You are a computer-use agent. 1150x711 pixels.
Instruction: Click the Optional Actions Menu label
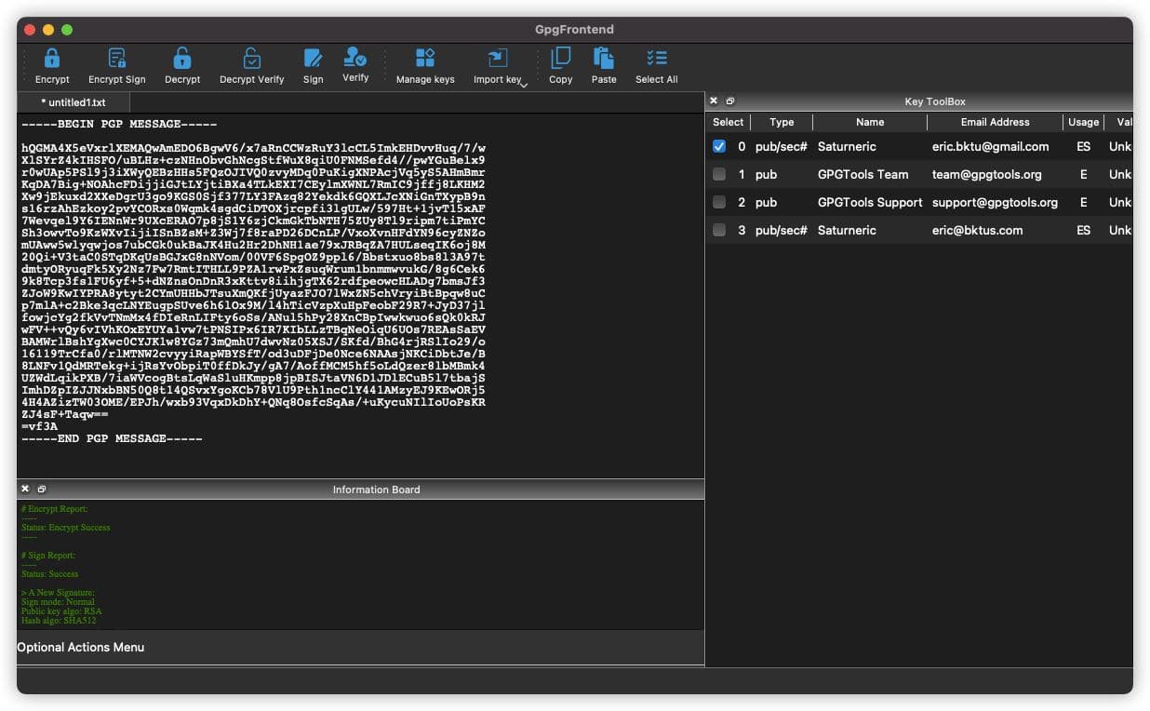(x=81, y=647)
